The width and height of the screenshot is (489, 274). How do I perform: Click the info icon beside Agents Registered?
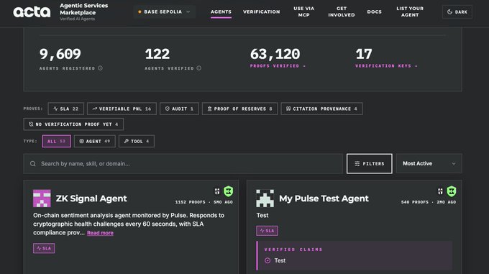tap(100, 68)
